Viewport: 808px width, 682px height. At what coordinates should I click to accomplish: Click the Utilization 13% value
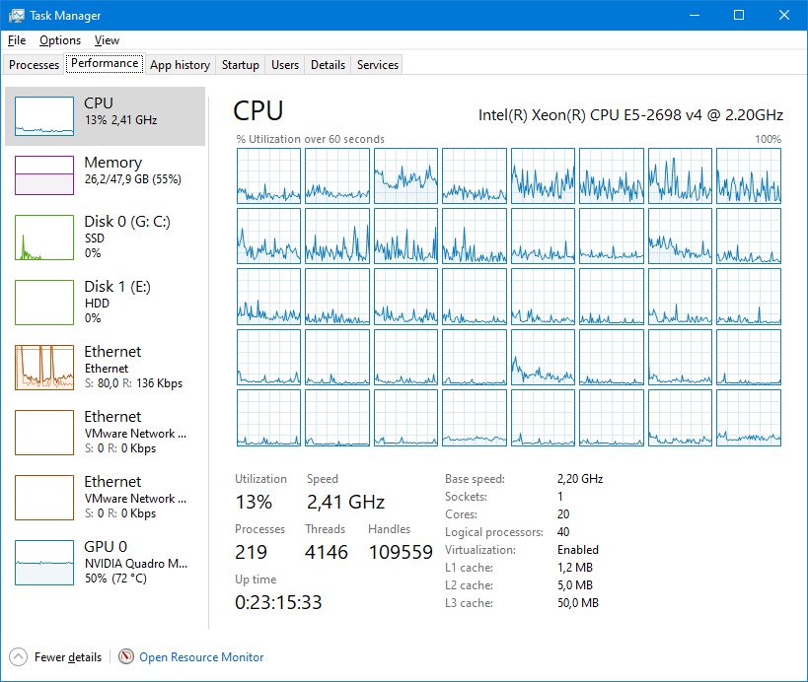coord(254,502)
